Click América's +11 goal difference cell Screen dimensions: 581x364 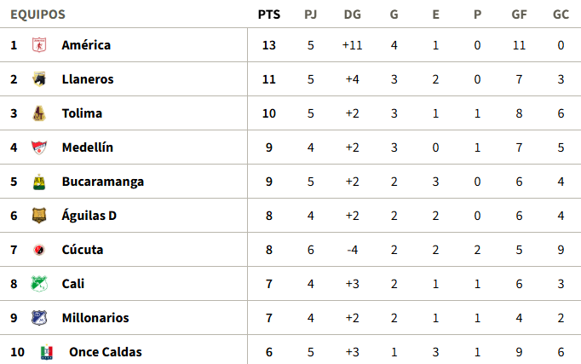click(x=353, y=45)
